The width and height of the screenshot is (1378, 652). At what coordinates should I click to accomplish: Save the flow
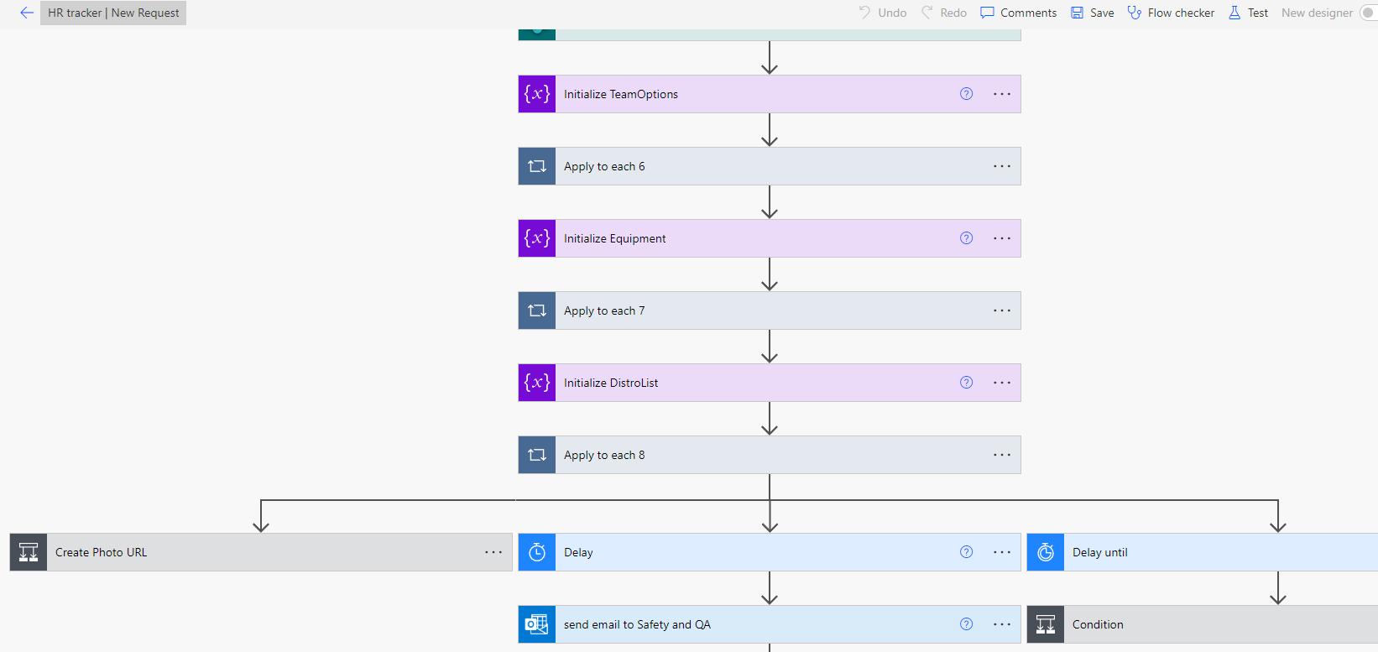[x=1093, y=13]
